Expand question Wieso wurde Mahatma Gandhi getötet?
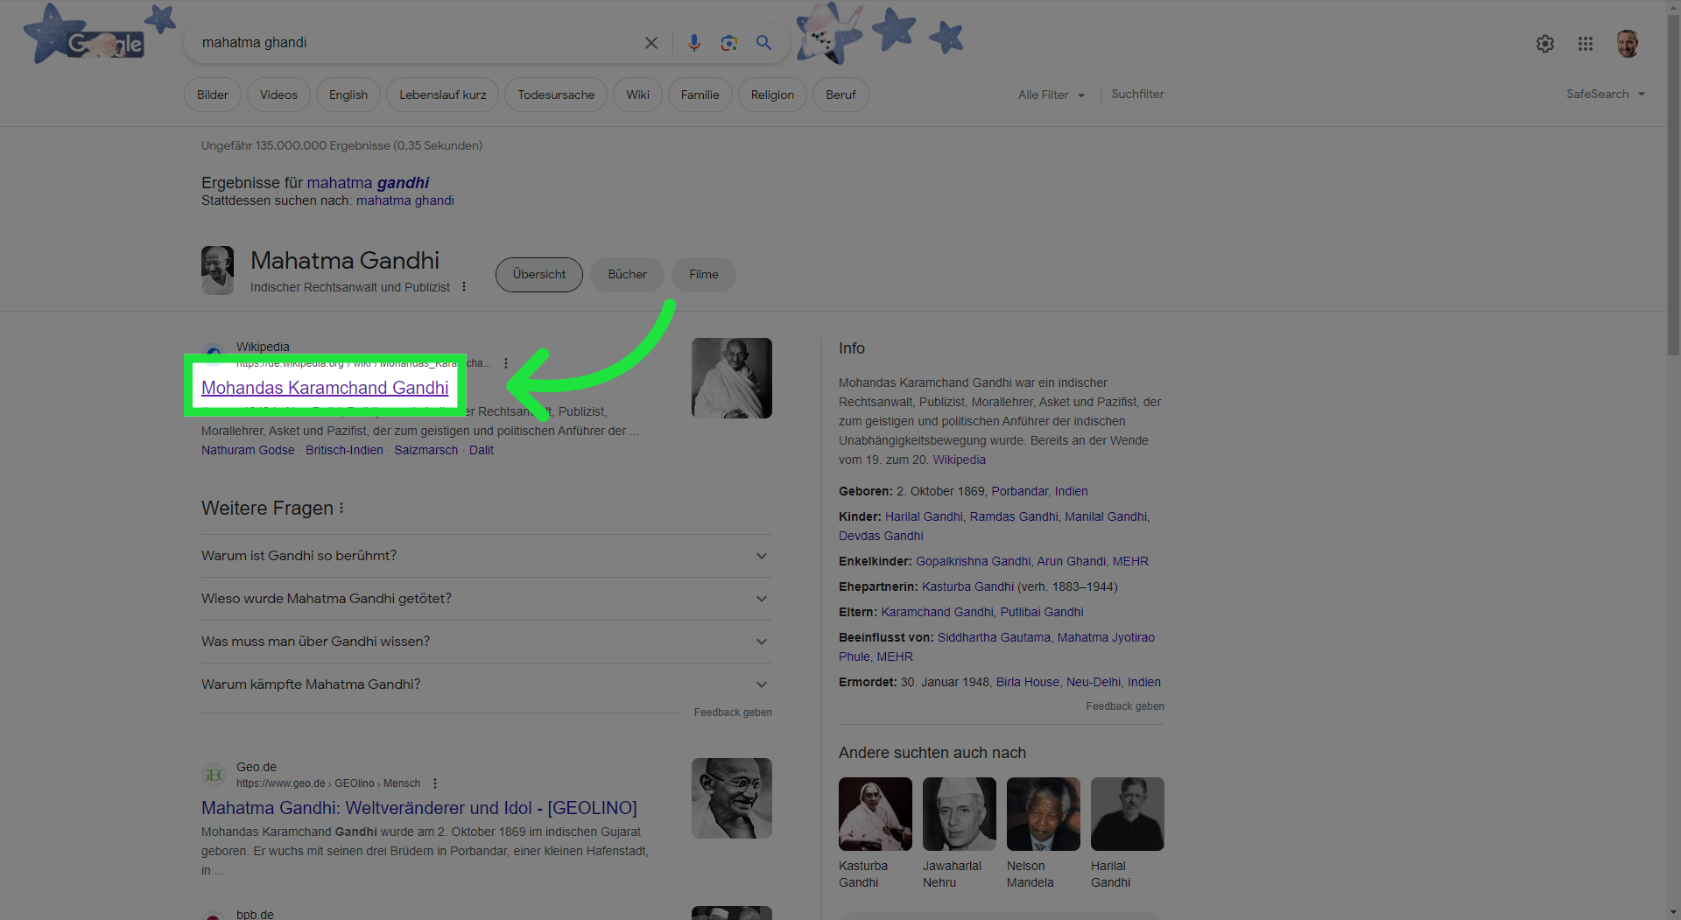This screenshot has width=1681, height=920. point(487,599)
